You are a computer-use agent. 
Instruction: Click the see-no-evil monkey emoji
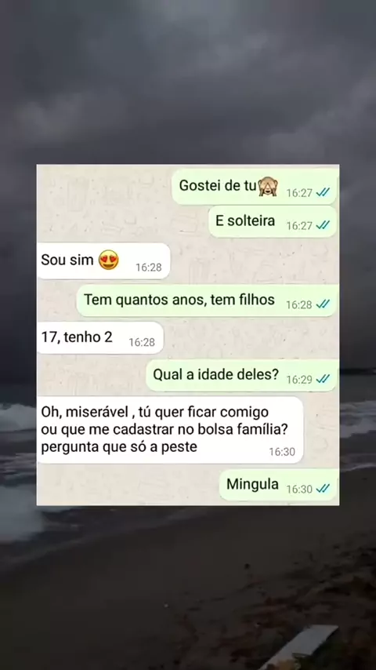click(268, 186)
